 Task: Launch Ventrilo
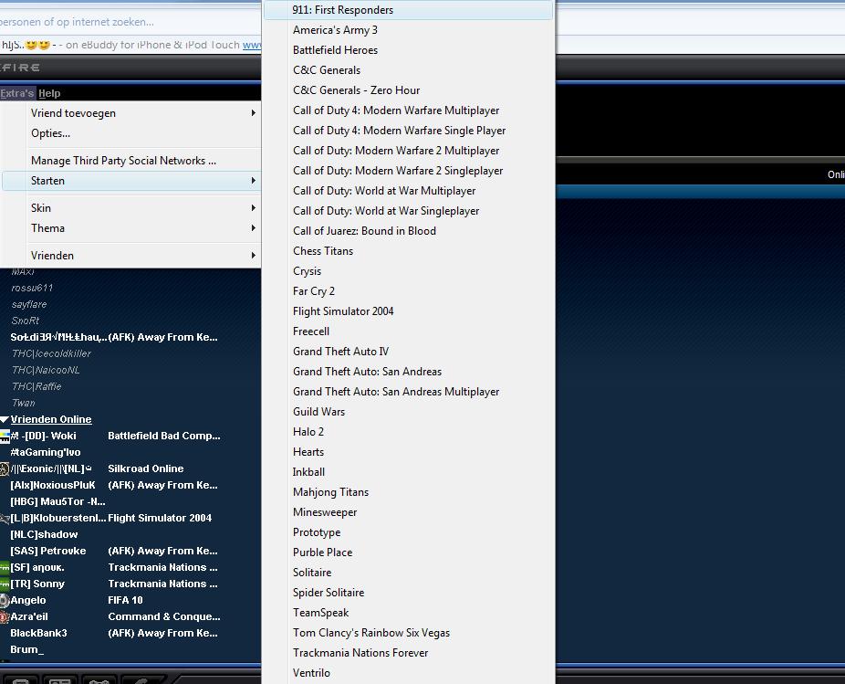click(x=409, y=673)
